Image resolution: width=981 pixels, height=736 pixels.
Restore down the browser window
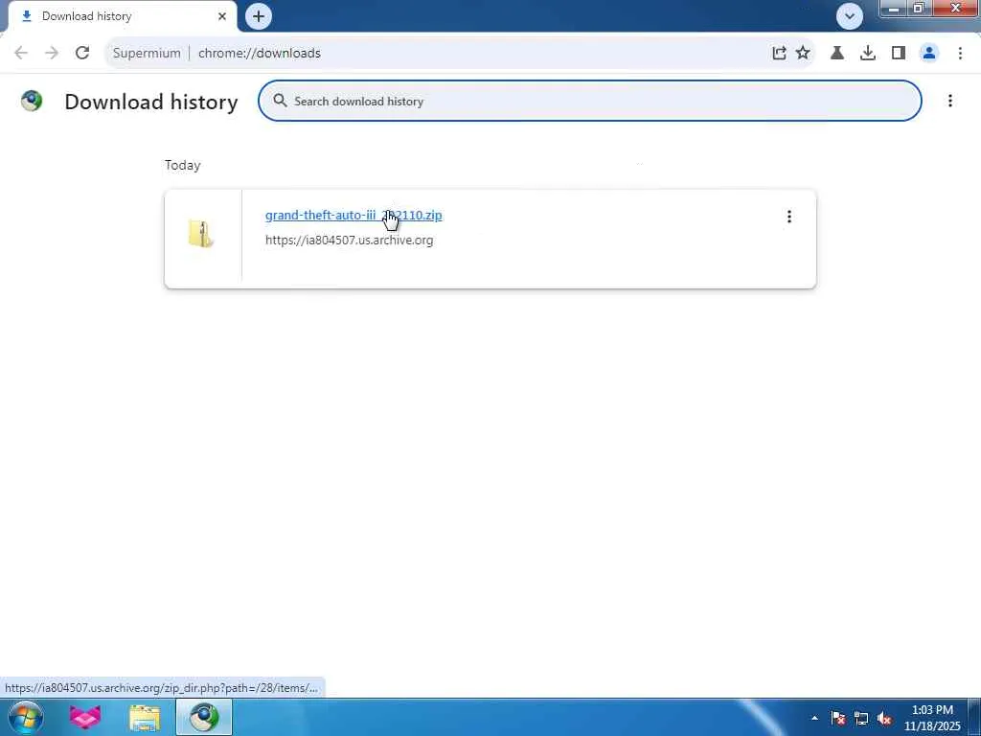[919, 8]
